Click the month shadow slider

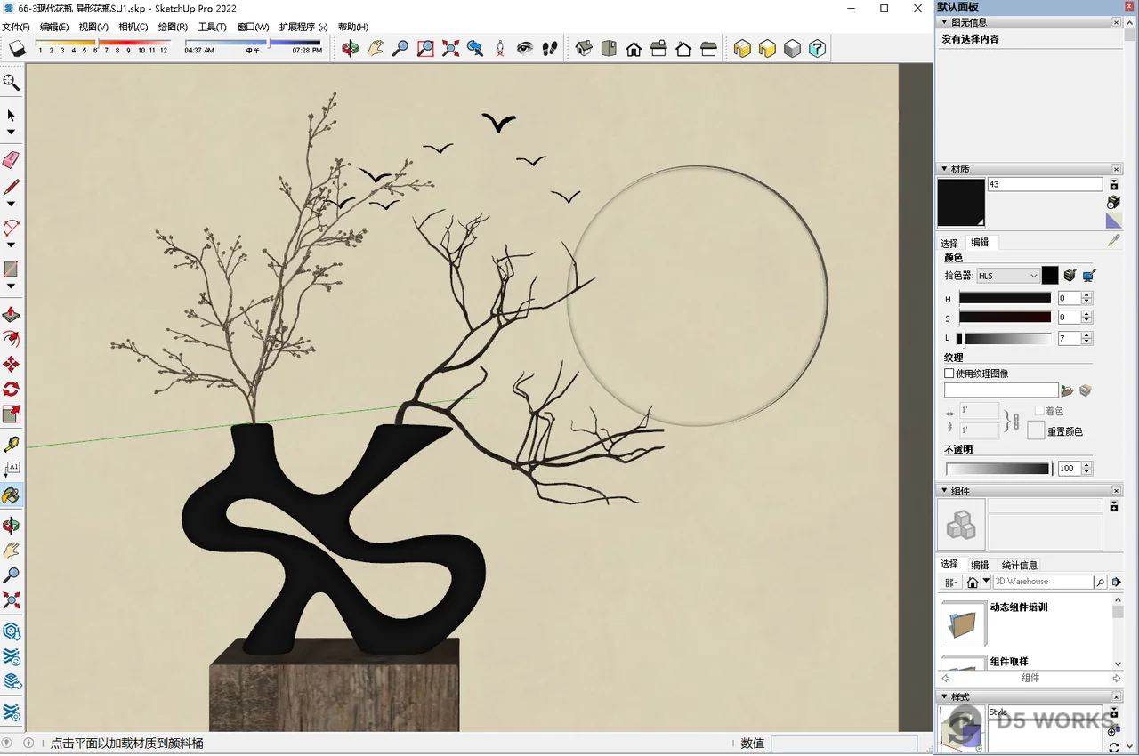click(x=103, y=43)
